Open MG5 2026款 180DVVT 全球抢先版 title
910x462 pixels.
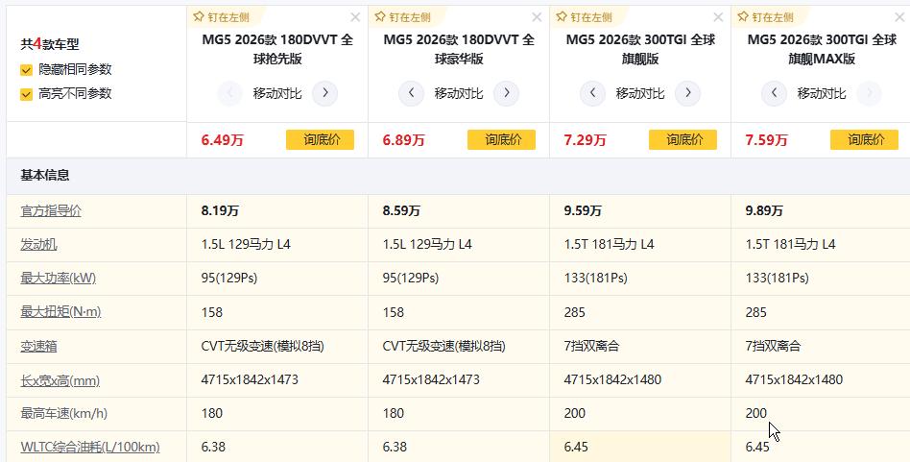coord(277,49)
